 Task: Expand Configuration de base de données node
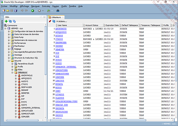pyautogui.click(x=9, y=31)
